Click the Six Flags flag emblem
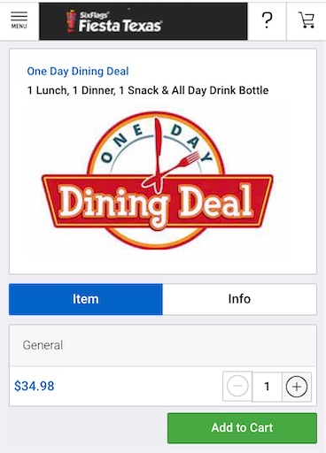 click(x=71, y=20)
